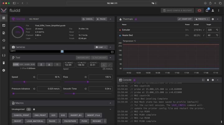Open Thermals panel settings gear

213,19
